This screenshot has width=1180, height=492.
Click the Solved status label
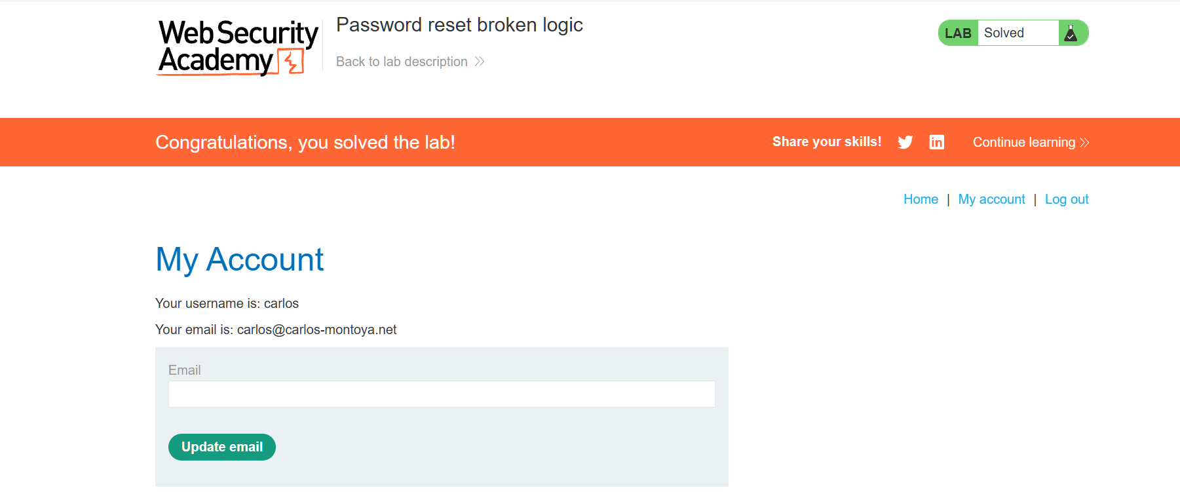tap(1004, 33)
